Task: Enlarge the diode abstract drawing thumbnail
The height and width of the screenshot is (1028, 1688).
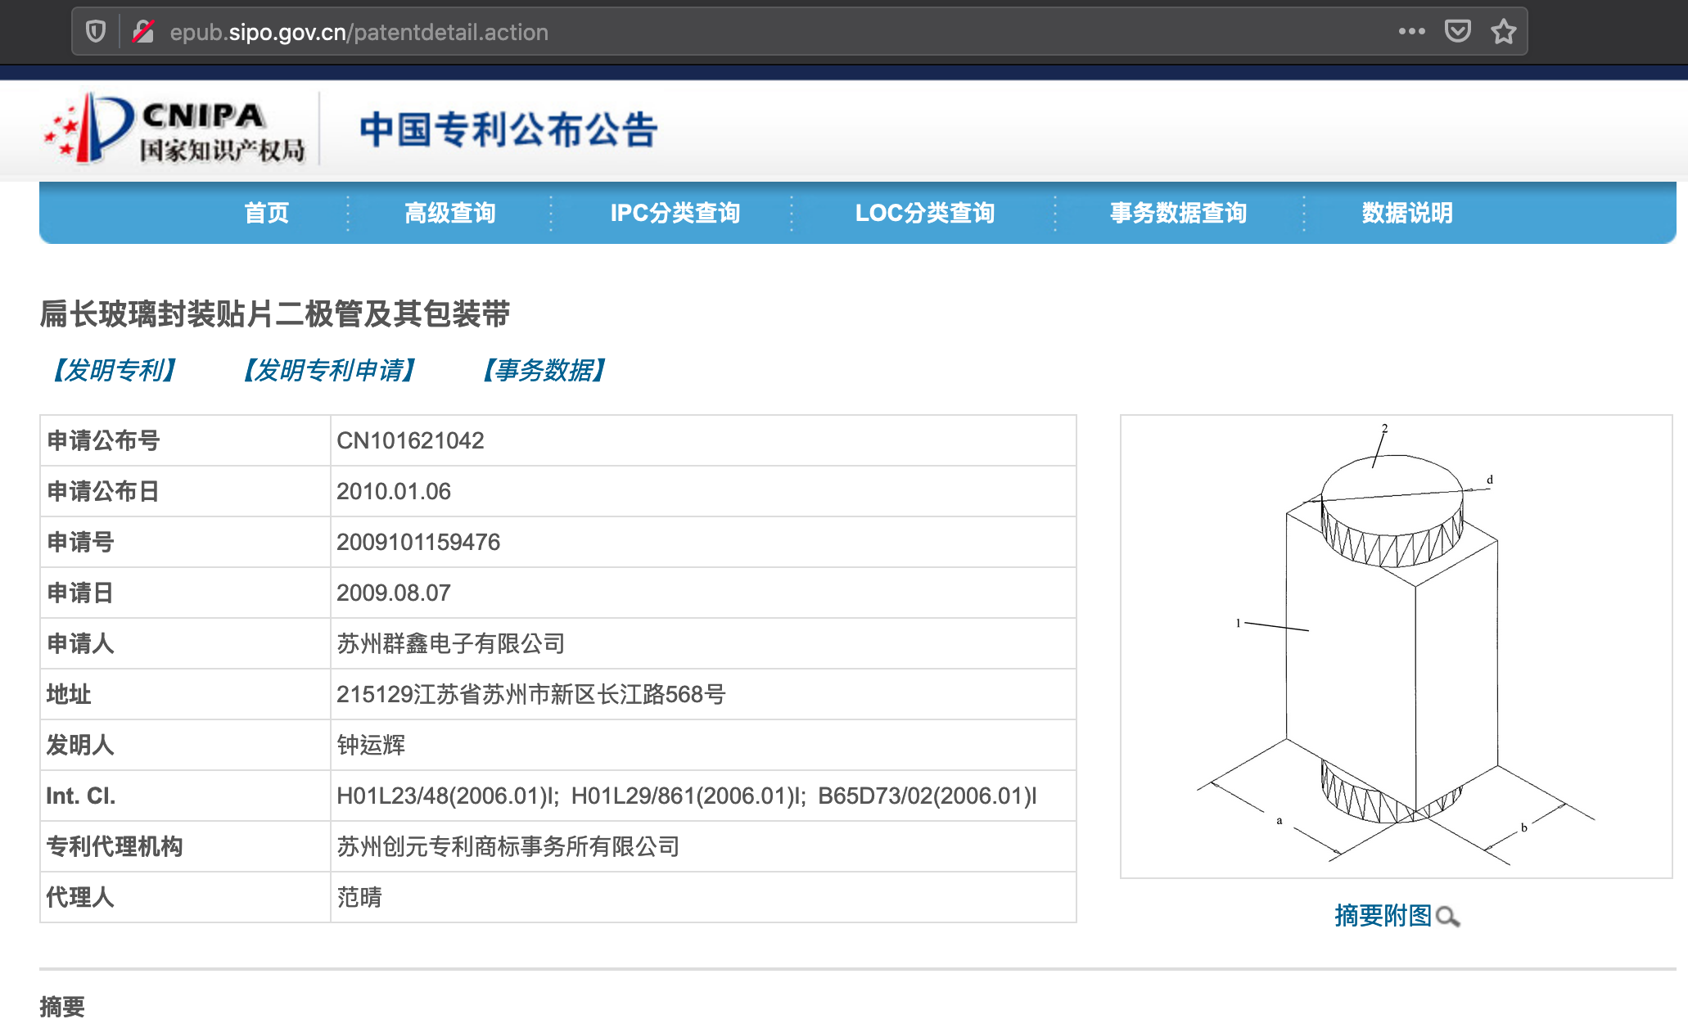Action: 1395,646
